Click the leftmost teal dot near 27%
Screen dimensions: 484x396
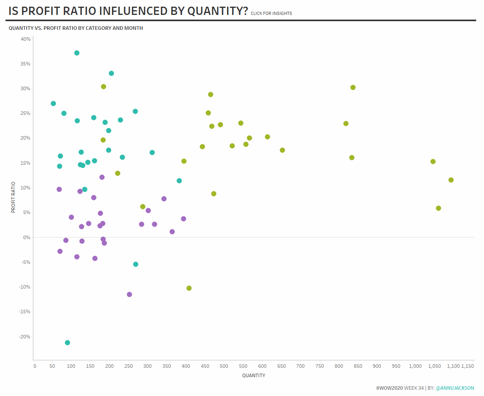(53, 104)
